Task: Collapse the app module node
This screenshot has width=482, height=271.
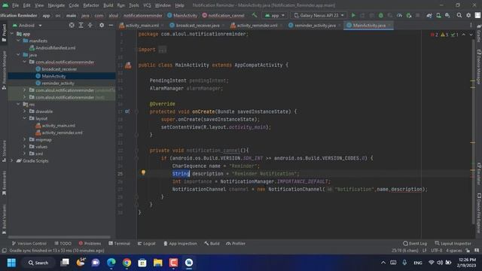Action: pyautogui.click(x=12, y=34)
